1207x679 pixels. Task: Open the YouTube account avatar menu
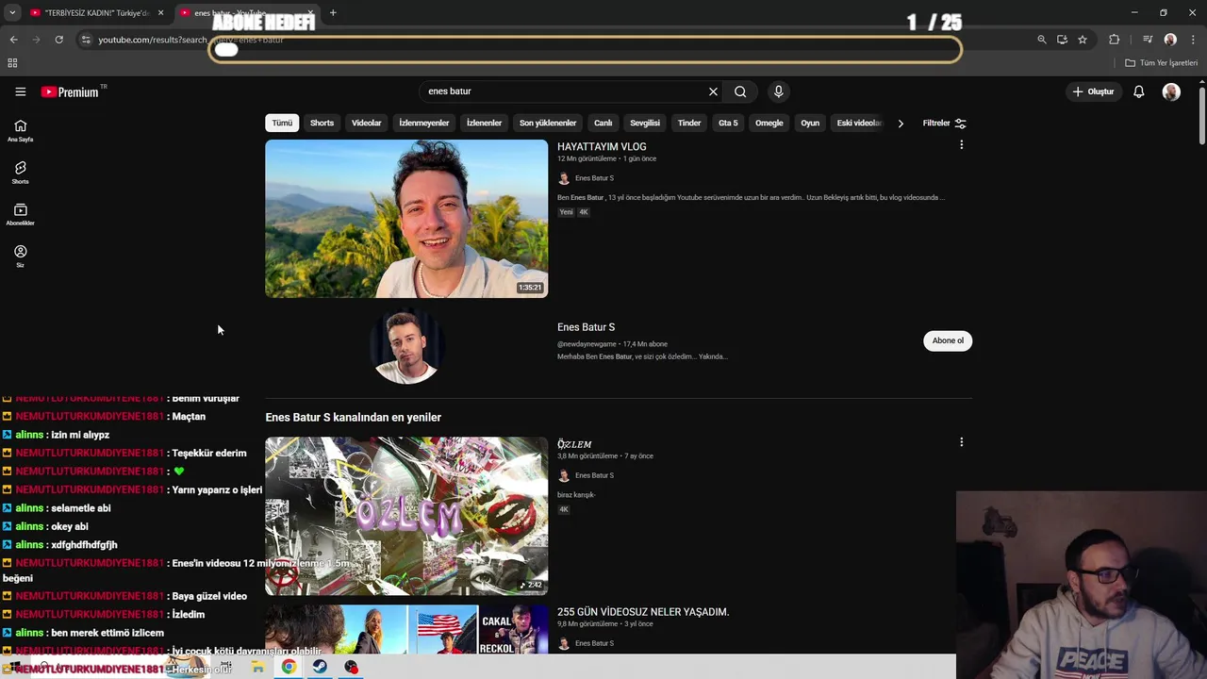coord(1171,91)
